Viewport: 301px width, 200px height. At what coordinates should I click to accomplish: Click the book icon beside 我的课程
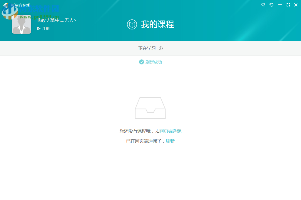(132, 25)
